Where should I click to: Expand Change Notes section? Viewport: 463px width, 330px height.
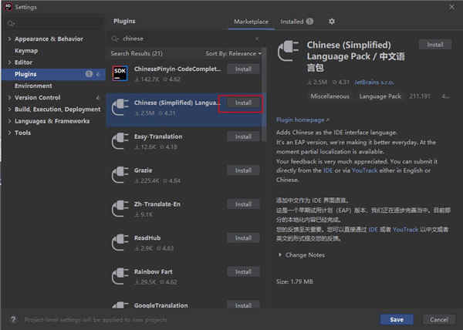click(x=280, y=254)
